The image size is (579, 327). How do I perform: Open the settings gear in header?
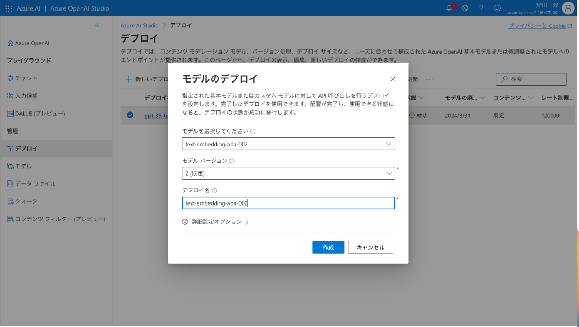pos(465,8)
